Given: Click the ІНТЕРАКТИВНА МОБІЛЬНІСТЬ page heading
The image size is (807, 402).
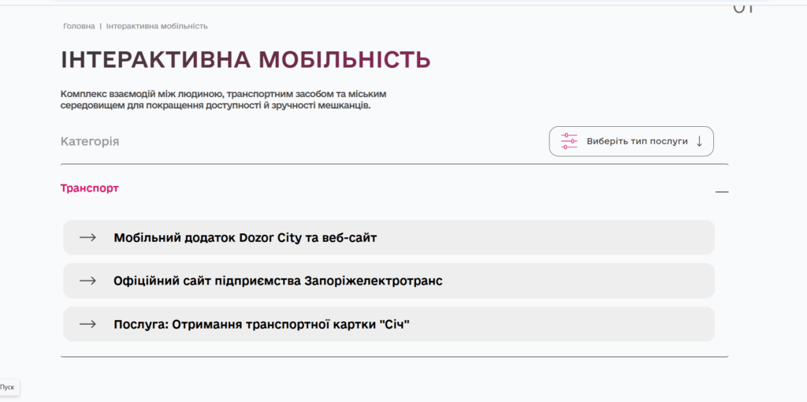Looking at the screenshot, I should pyautogui.click(x=245, y=60).
